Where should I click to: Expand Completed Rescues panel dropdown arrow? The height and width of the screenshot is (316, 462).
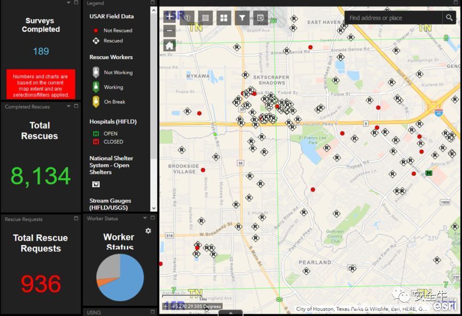(69, 107)
